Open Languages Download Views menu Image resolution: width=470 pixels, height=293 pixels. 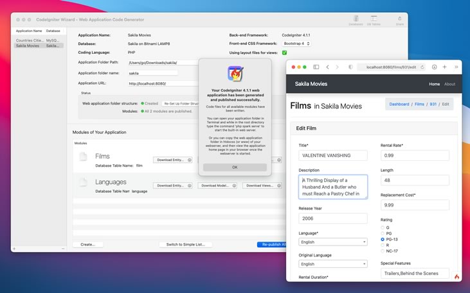click(x=262, y=186)
